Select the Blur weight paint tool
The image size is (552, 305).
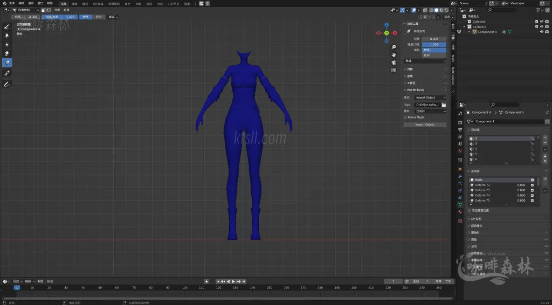tap(6, 36)
